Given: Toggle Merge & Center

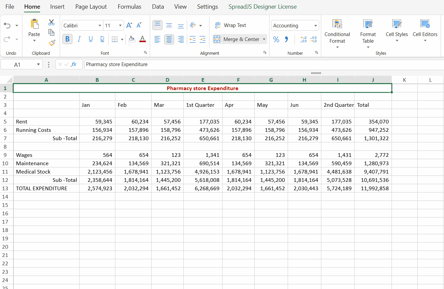Looking at the screenshot, I should [237, 39].
